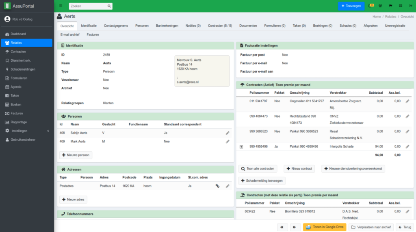
Task: Edit the Postadres address with pencil icon
Action: click(x=227, y=186)
